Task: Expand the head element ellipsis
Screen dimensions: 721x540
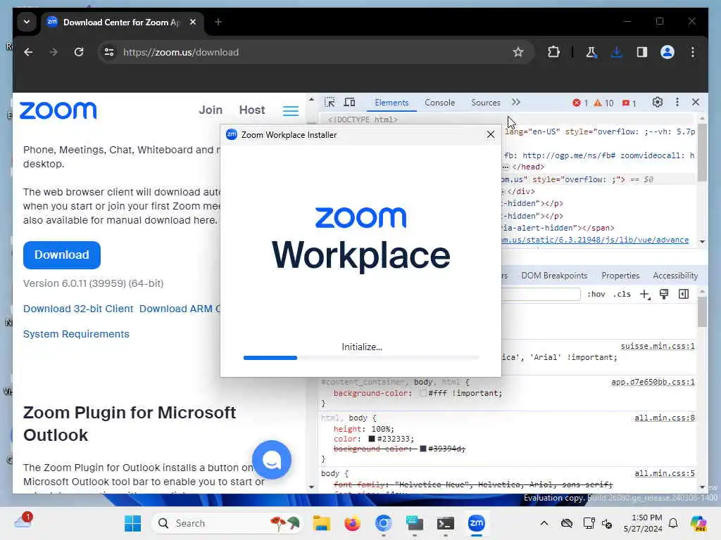Action: (x=506, y=167)
